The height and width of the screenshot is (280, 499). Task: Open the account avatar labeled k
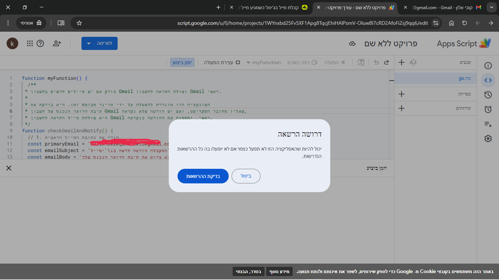(12, 43)
